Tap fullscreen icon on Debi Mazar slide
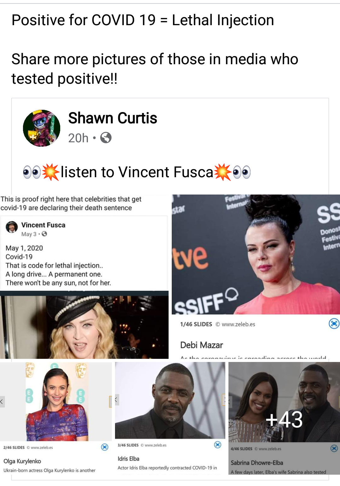The image size is (340, 486). 334,324
